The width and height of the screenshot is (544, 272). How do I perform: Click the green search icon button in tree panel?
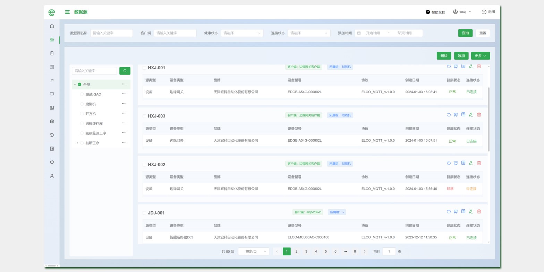point(125,71)
